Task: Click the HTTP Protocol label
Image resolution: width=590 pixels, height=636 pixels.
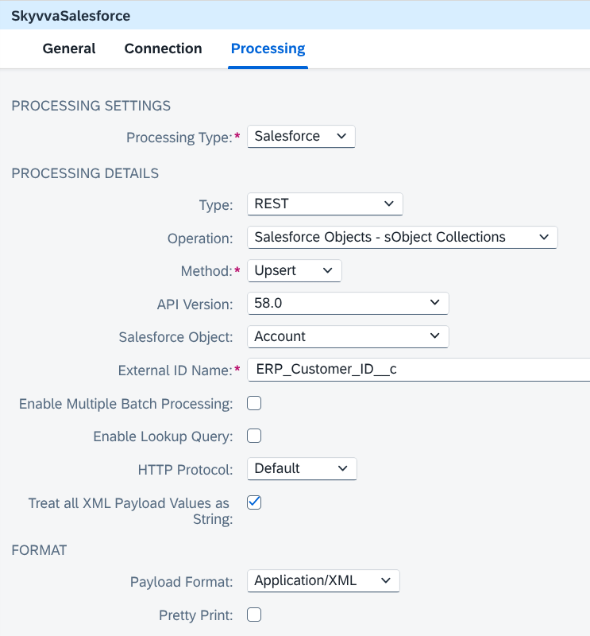Action: point(185,470)
